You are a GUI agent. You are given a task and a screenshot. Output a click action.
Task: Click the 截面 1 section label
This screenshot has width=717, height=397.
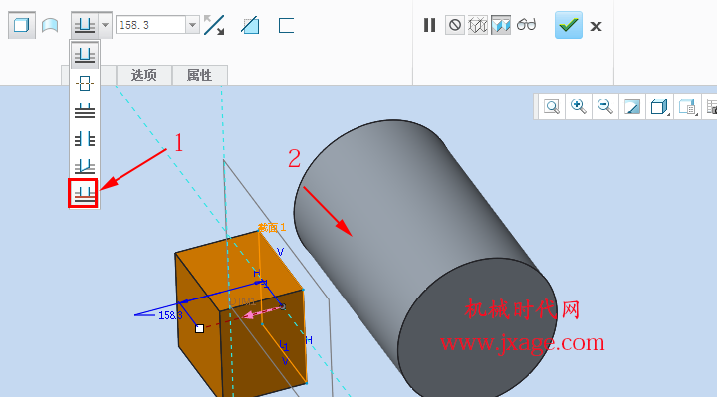(272, 227)
